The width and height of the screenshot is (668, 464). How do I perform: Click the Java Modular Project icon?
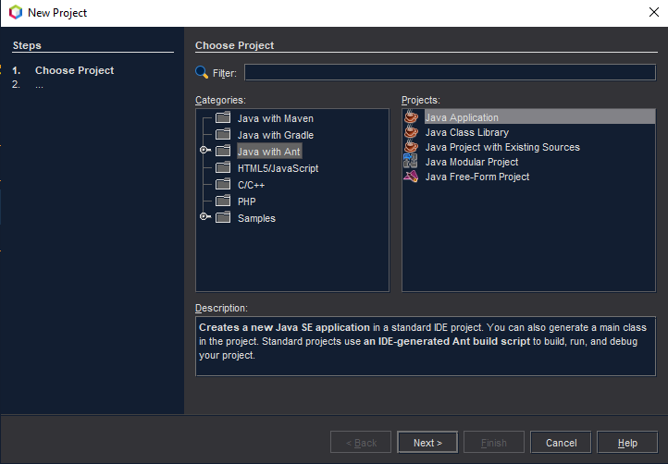[x=411, y=162]
